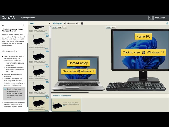Click to view Windows 11 on Home-Laptop

[x=78, y=71]
